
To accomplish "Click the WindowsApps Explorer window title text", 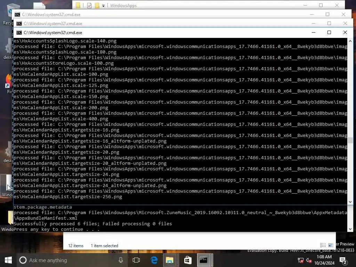I will 123,6.
